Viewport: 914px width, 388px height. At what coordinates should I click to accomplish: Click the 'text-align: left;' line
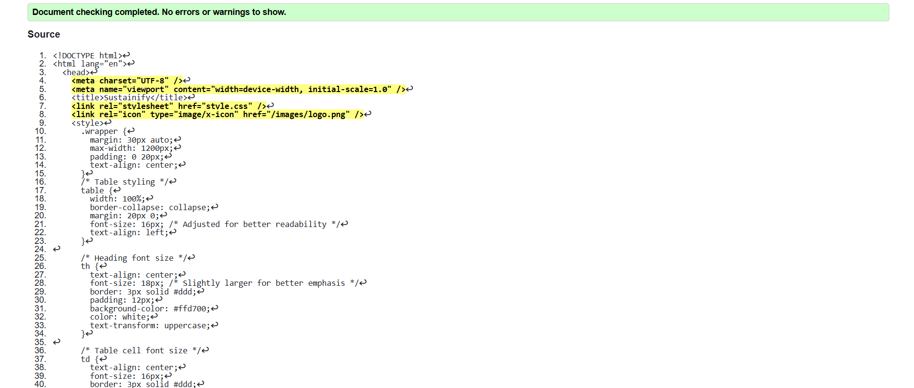pyautogui.click(x=133, y=232)
